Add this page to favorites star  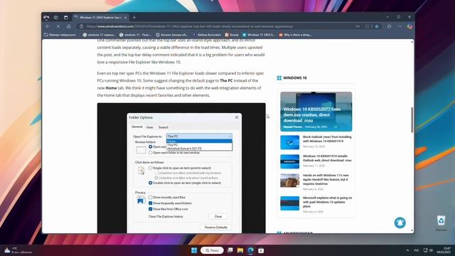pyautogui.click(x=377, y=26)
